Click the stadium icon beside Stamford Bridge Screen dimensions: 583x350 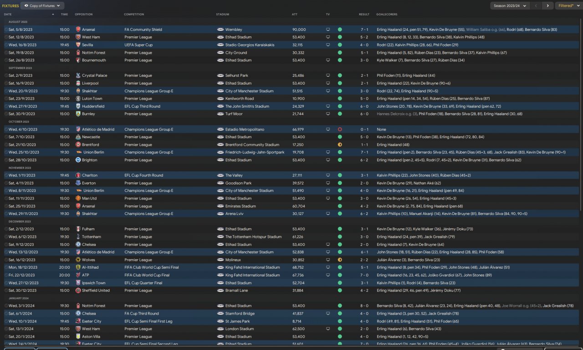[220, 314]
